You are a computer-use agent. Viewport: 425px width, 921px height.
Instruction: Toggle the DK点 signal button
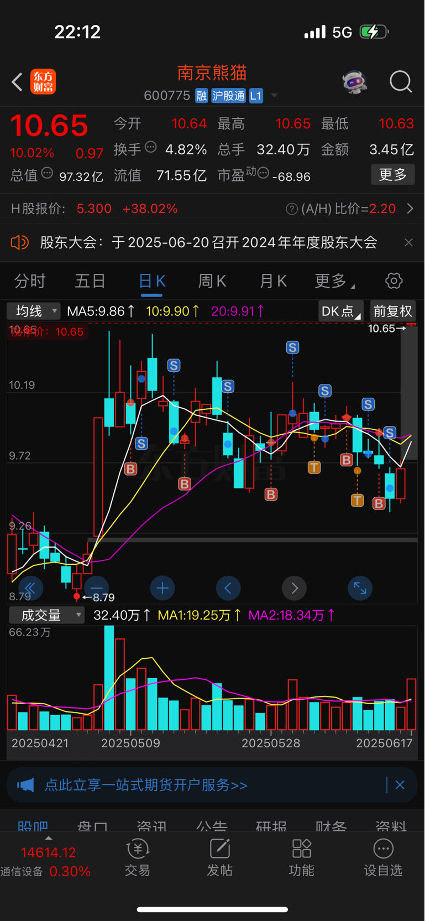341,311
